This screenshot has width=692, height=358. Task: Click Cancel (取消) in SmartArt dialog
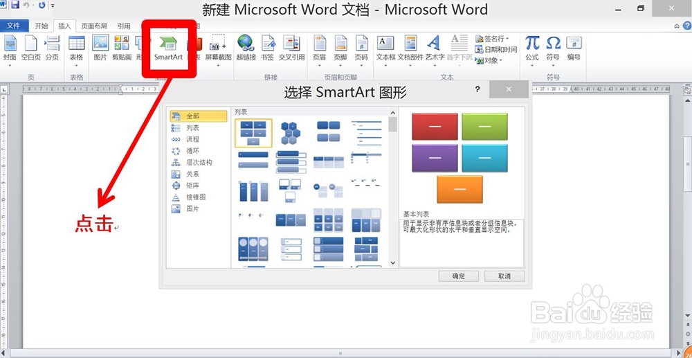tap(504, 276)
